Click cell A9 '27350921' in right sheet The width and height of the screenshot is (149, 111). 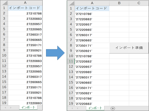point(92,51)
